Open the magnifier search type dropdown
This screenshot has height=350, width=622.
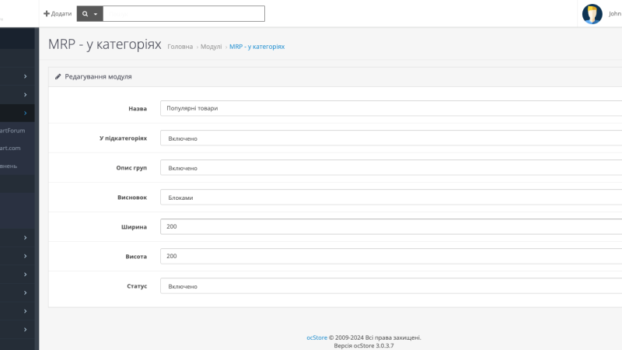(90, 13)
